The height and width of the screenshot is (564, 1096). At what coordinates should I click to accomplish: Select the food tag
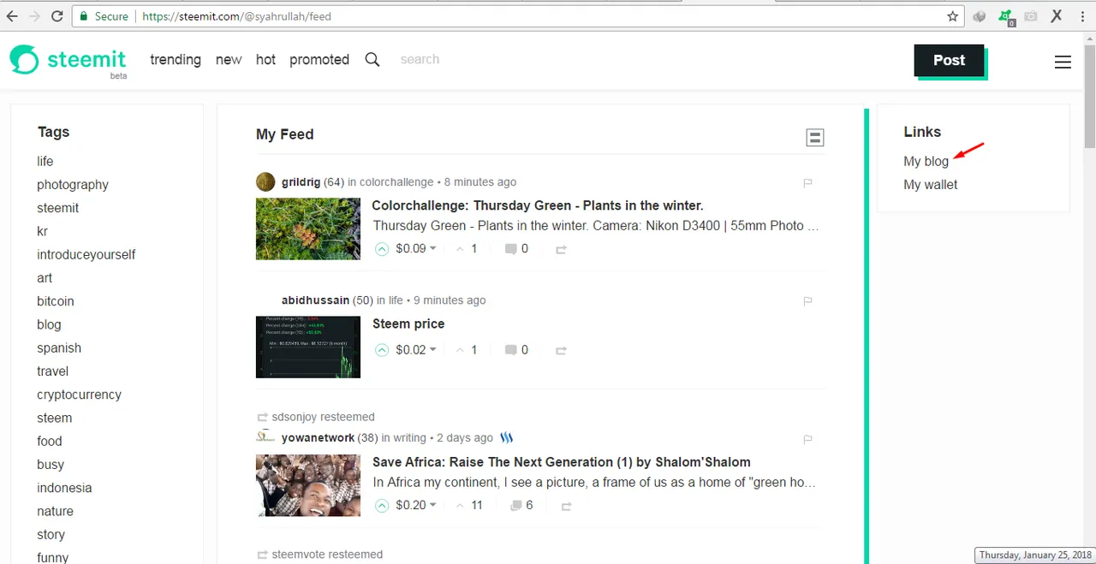click(x=50, y=441)
